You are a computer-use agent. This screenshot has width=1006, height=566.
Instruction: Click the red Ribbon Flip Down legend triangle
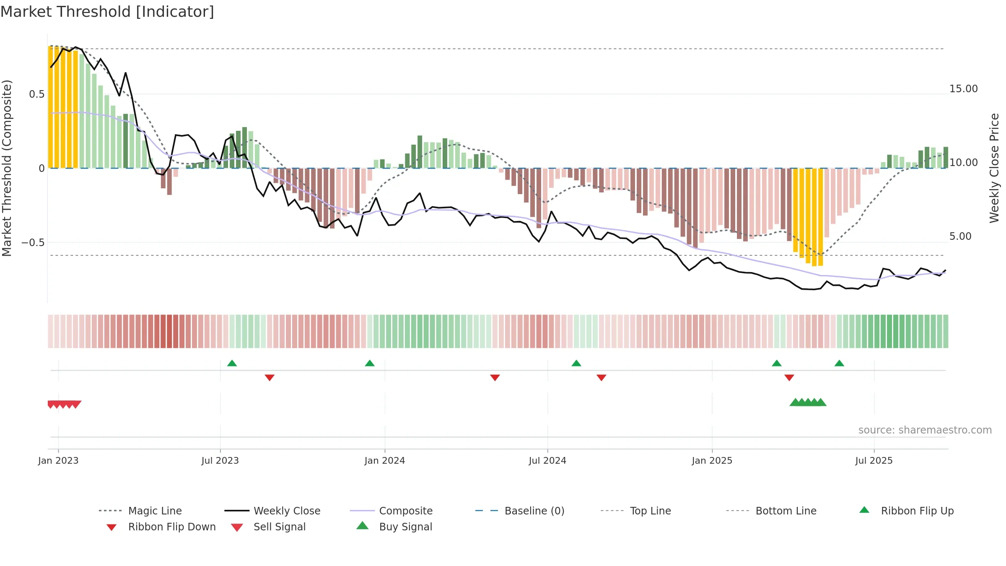(111, 527)
